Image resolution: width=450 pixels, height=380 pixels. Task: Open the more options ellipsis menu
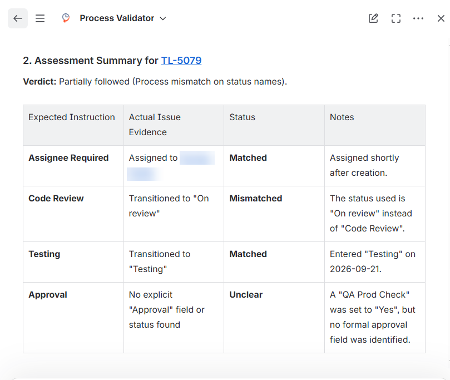click(418, 18)
